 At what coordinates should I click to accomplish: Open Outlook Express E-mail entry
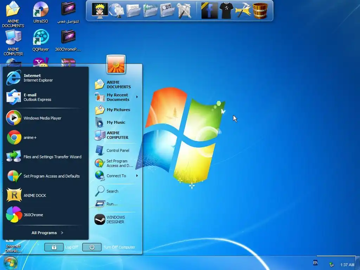coord(45,97)
